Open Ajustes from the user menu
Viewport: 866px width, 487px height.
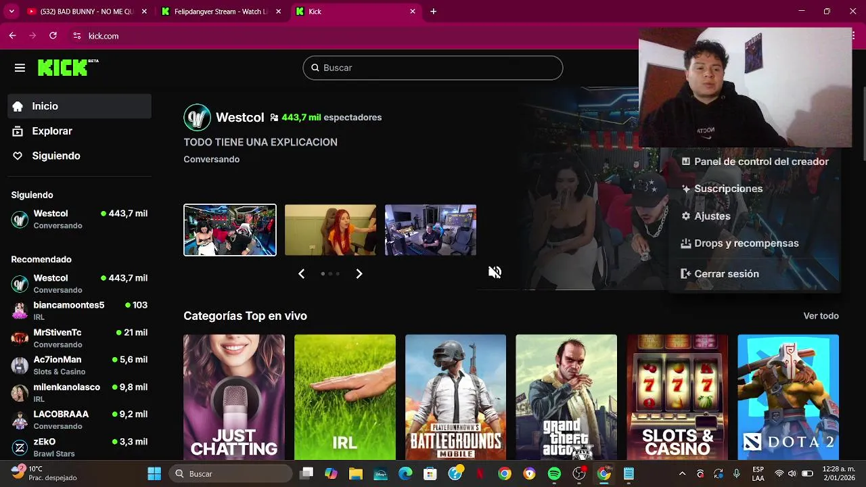coord(706,216)
